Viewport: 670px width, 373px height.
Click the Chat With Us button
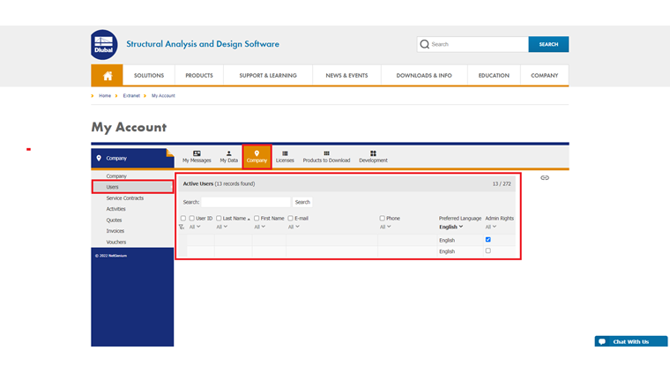click(x=631, y=341)
